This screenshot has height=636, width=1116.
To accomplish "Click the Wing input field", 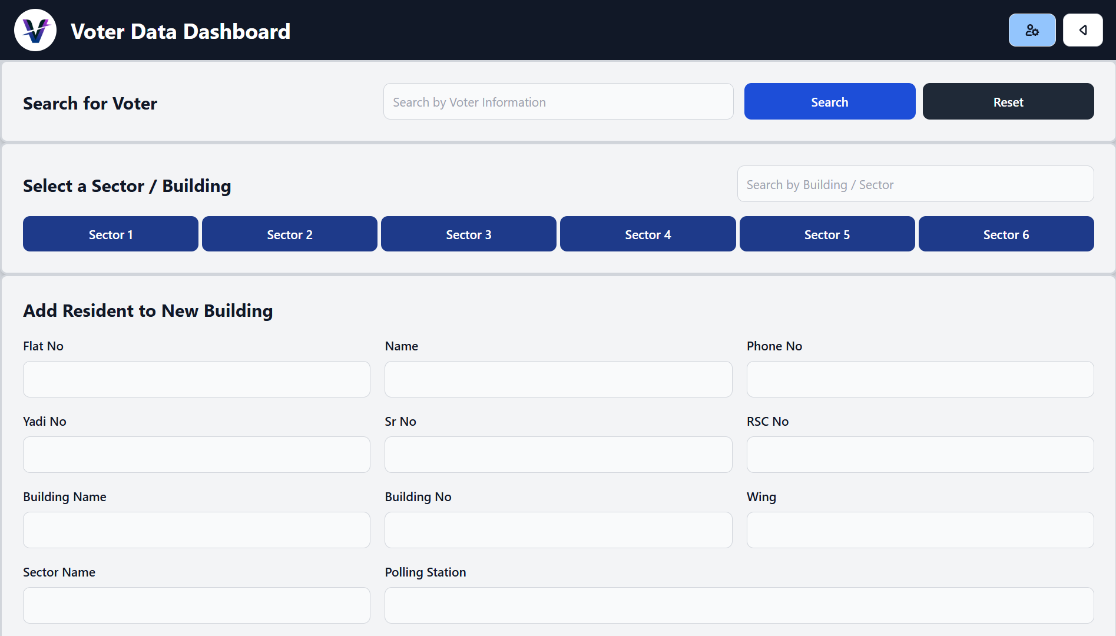I will tap(920, 530).
